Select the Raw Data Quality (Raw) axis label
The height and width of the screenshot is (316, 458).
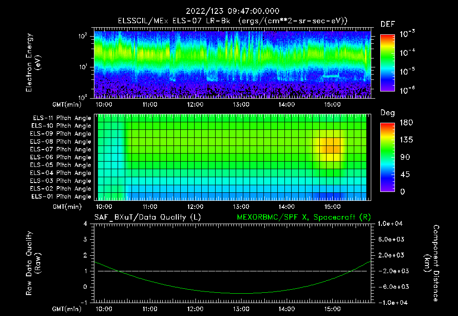33,263
